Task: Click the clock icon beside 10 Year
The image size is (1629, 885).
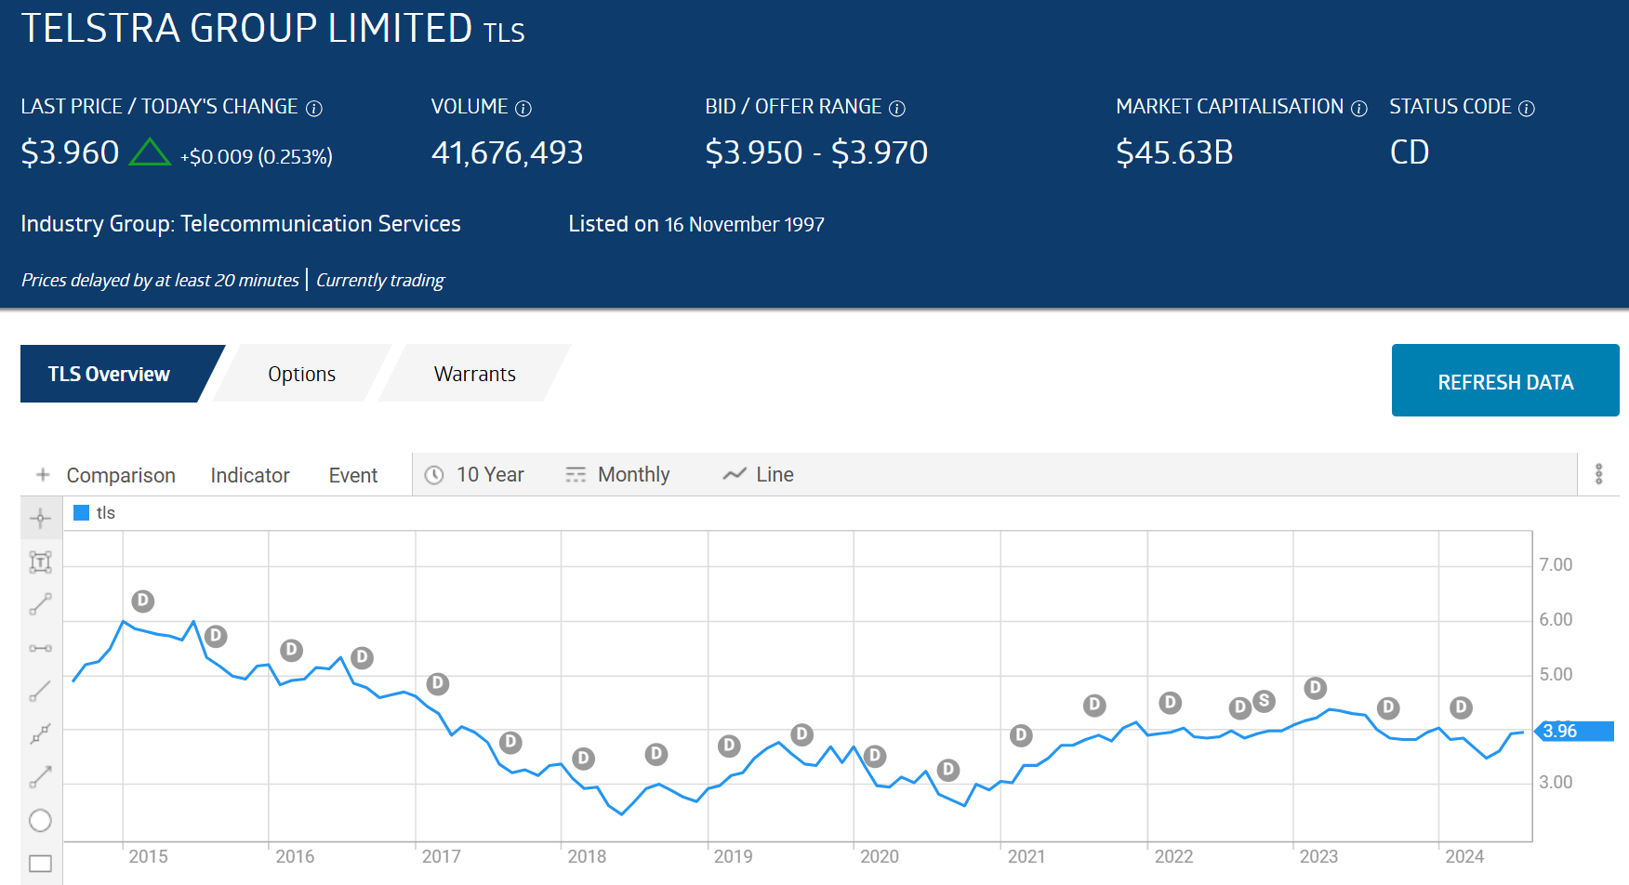Action: tap(434, 475)
